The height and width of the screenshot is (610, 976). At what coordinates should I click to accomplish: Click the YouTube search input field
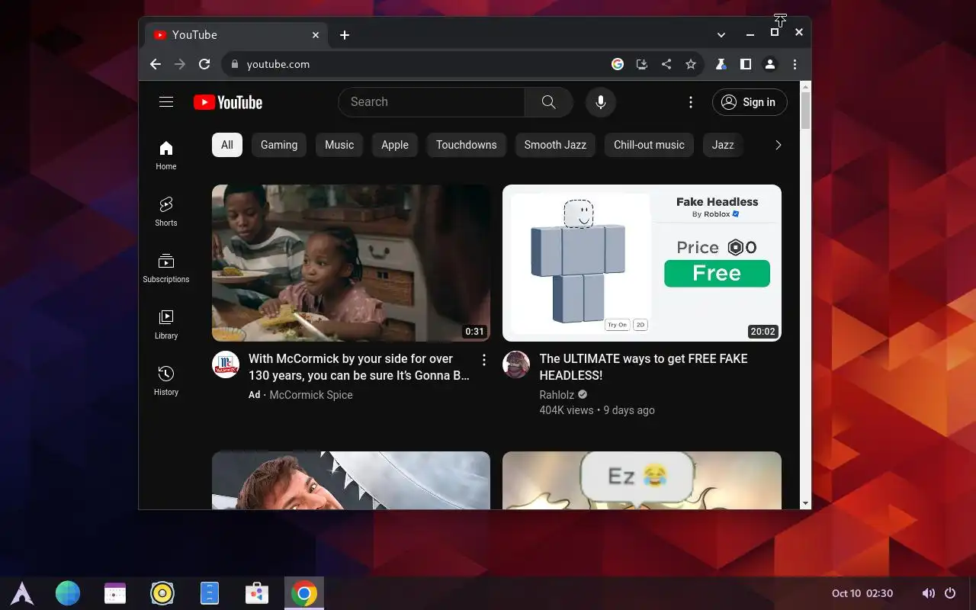431,102
